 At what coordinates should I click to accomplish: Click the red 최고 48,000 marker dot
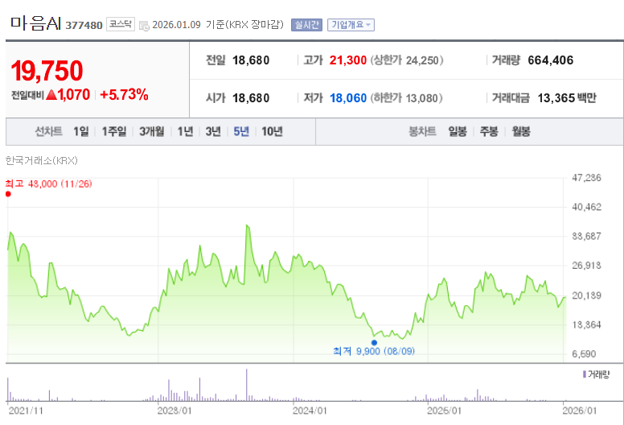8,194
